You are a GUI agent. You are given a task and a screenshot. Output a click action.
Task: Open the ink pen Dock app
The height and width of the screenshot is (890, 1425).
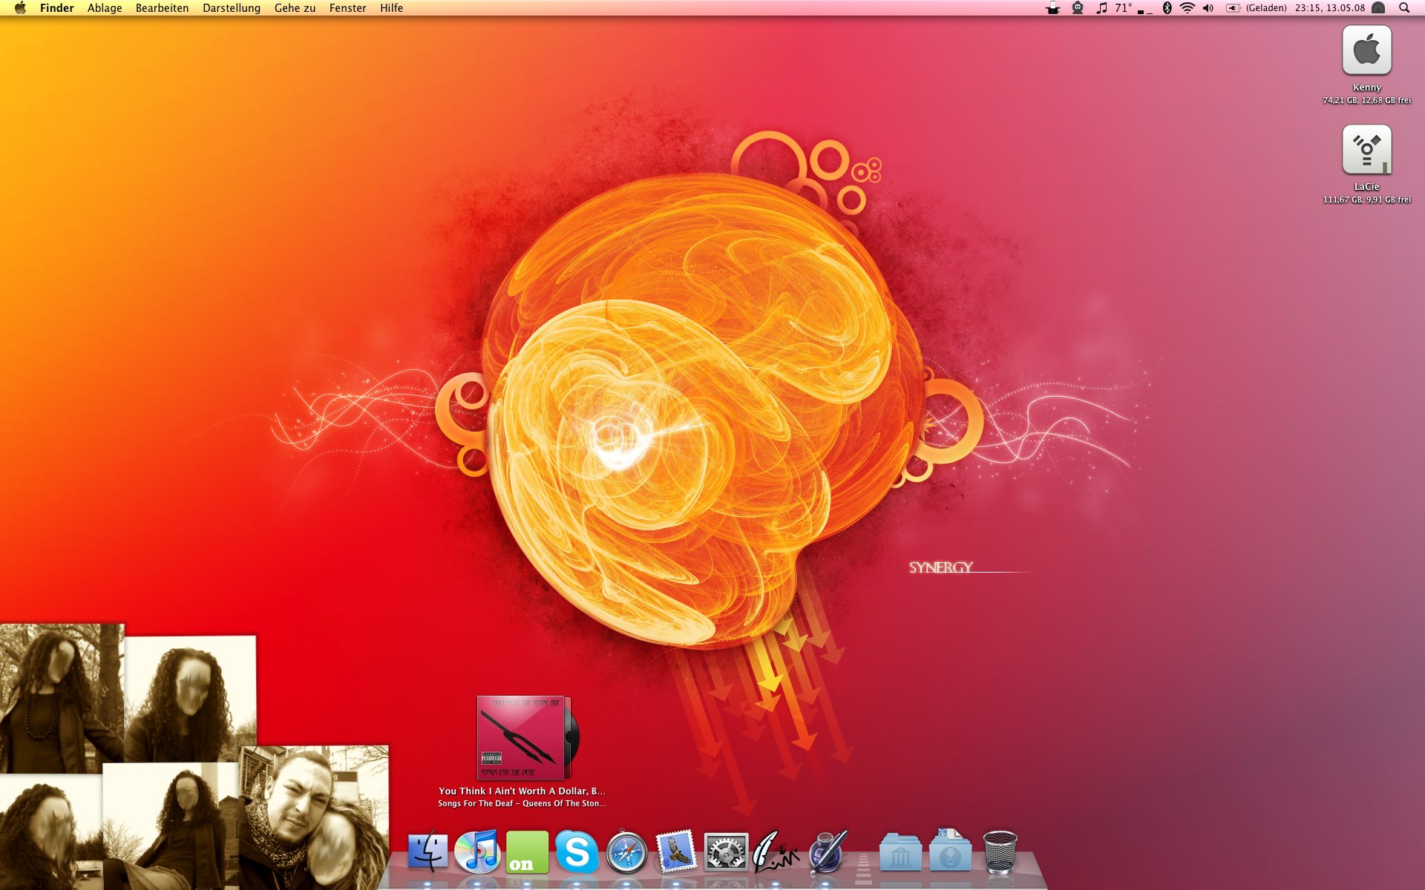[826, 851]
